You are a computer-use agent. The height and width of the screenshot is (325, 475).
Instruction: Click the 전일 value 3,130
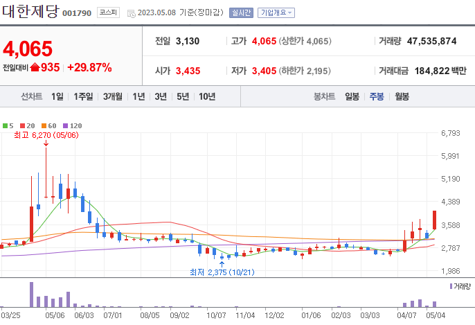click(x=188, y=41)
